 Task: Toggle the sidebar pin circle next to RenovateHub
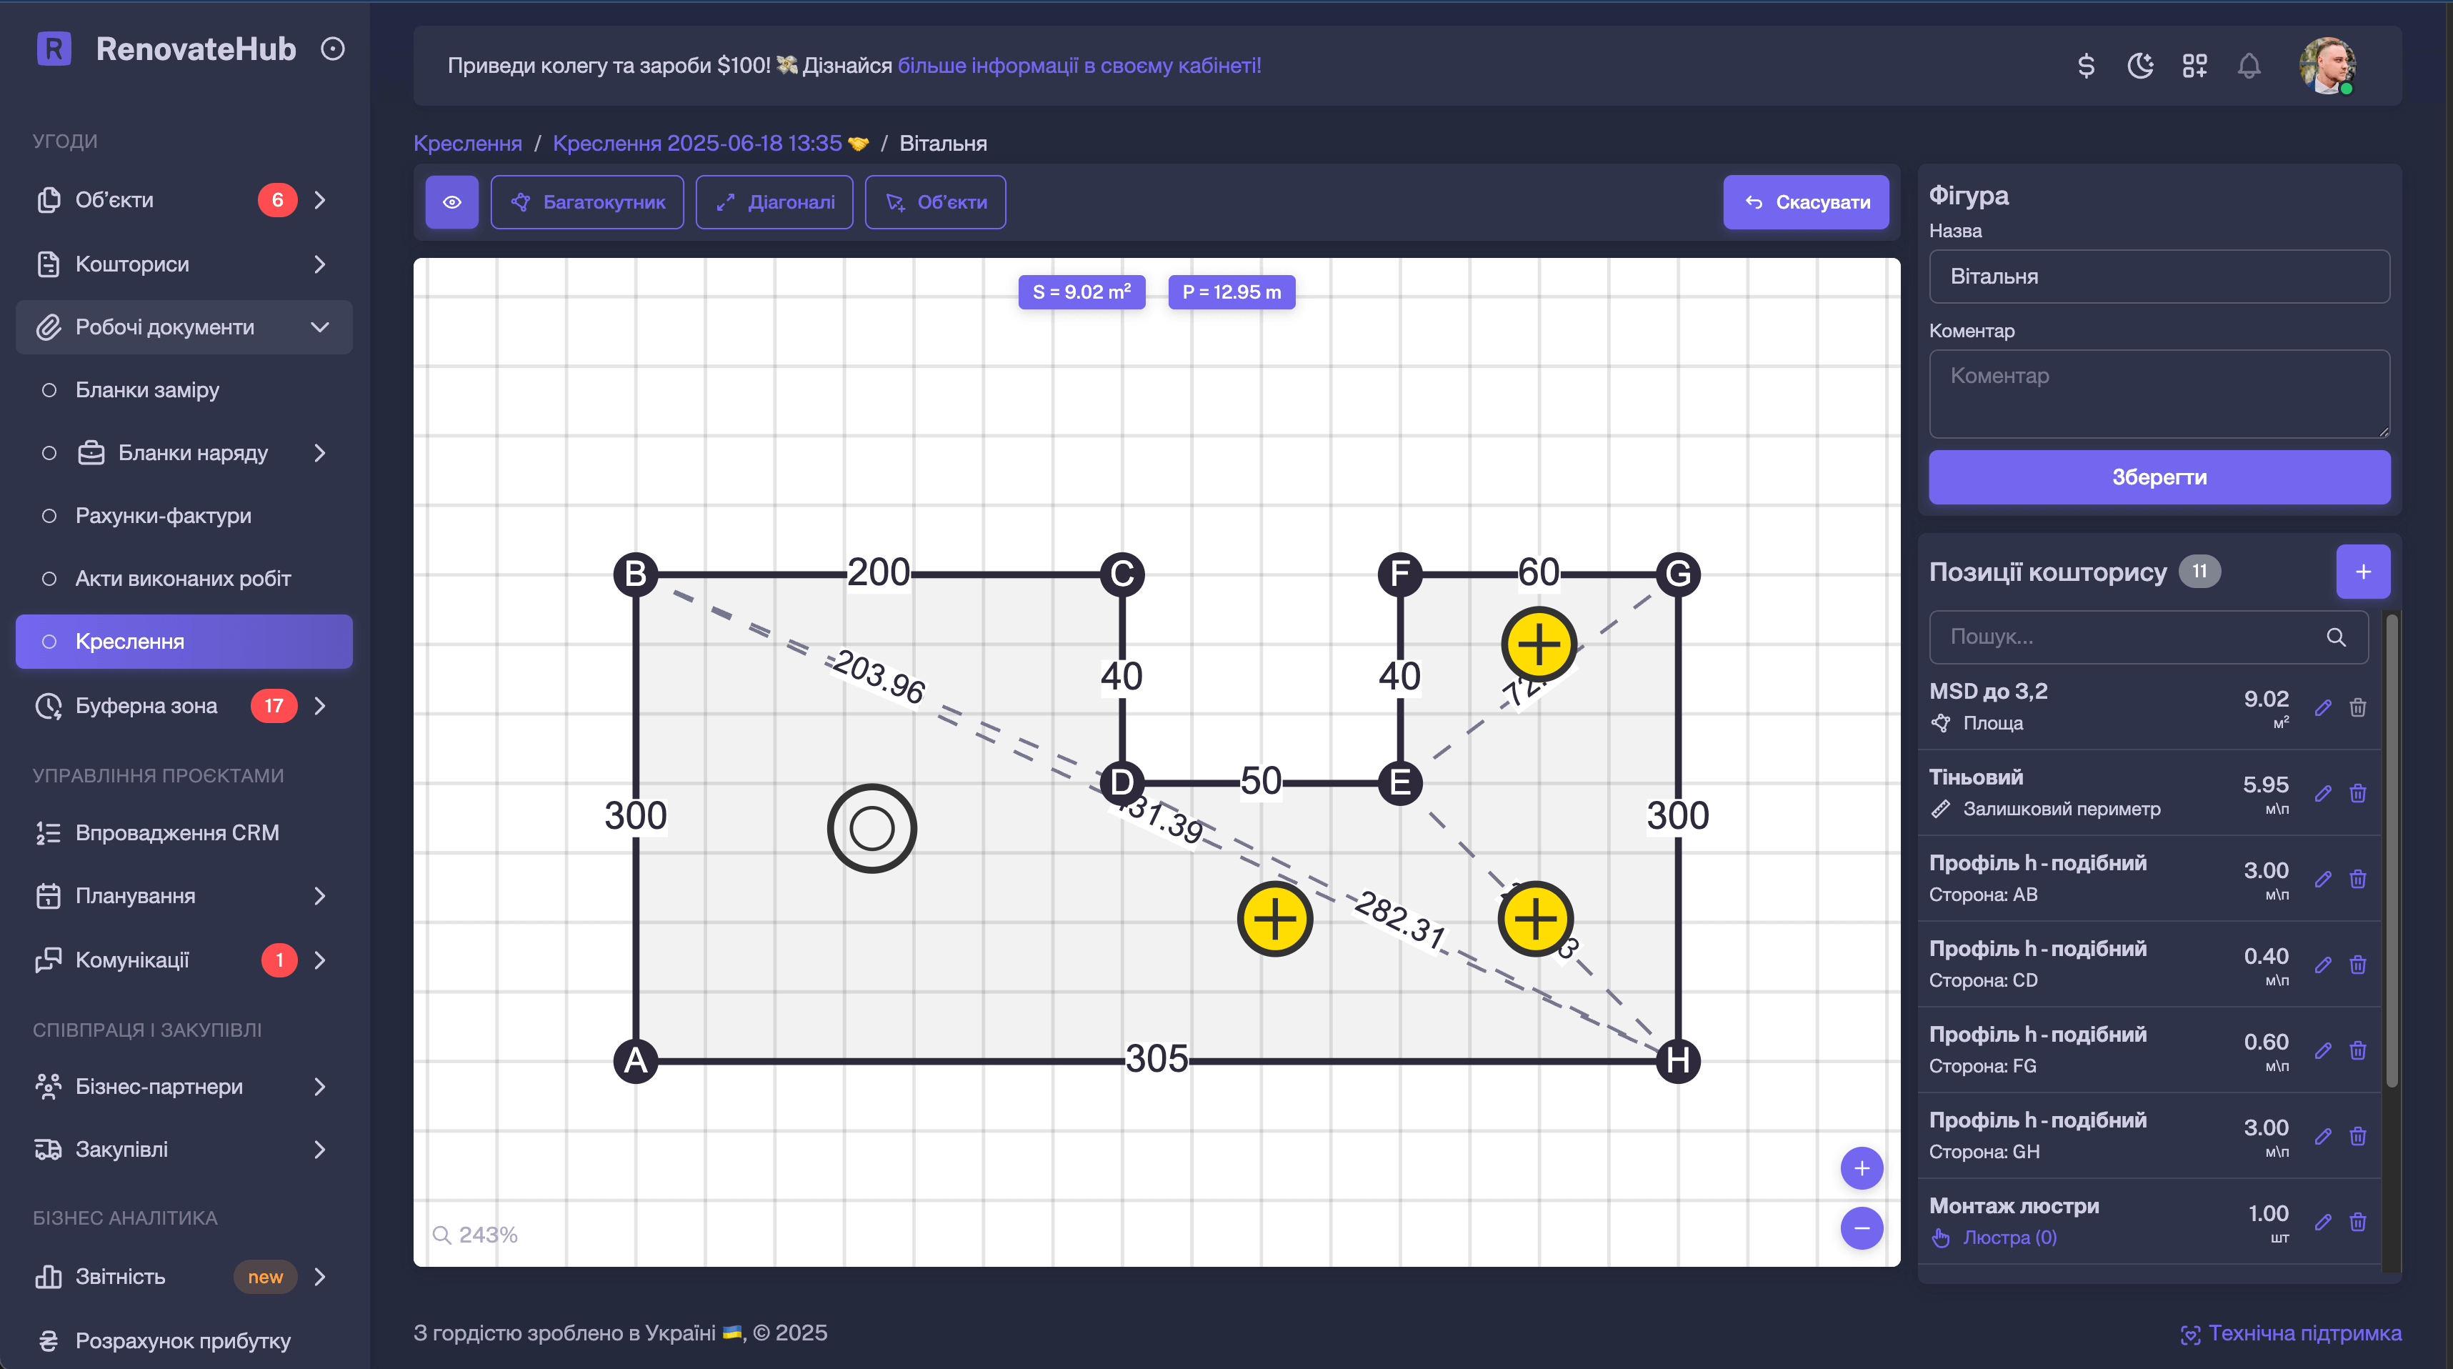[x=332, y=49]
